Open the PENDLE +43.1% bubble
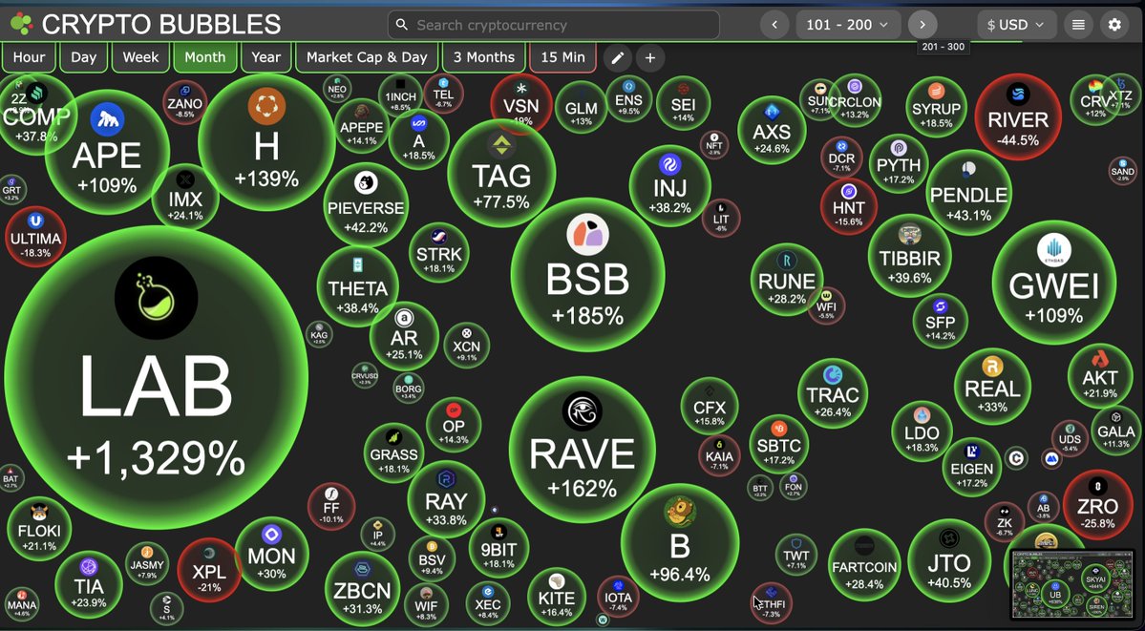 pyautogui.click(x=969, y=192)
